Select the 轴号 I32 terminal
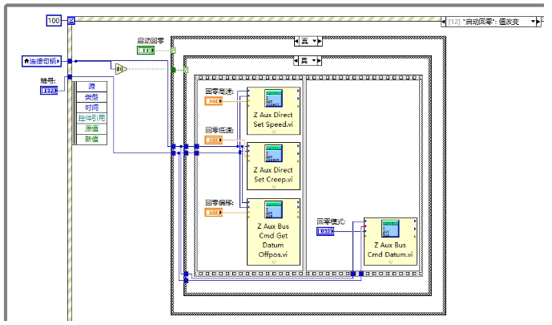 pos(49,91)
